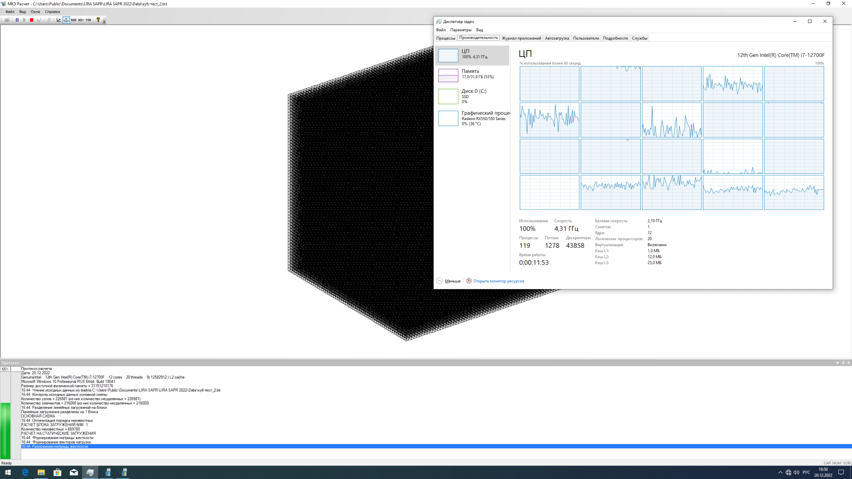
Task: Expand toolbar options overflow arrow
Action: (104, 21)
